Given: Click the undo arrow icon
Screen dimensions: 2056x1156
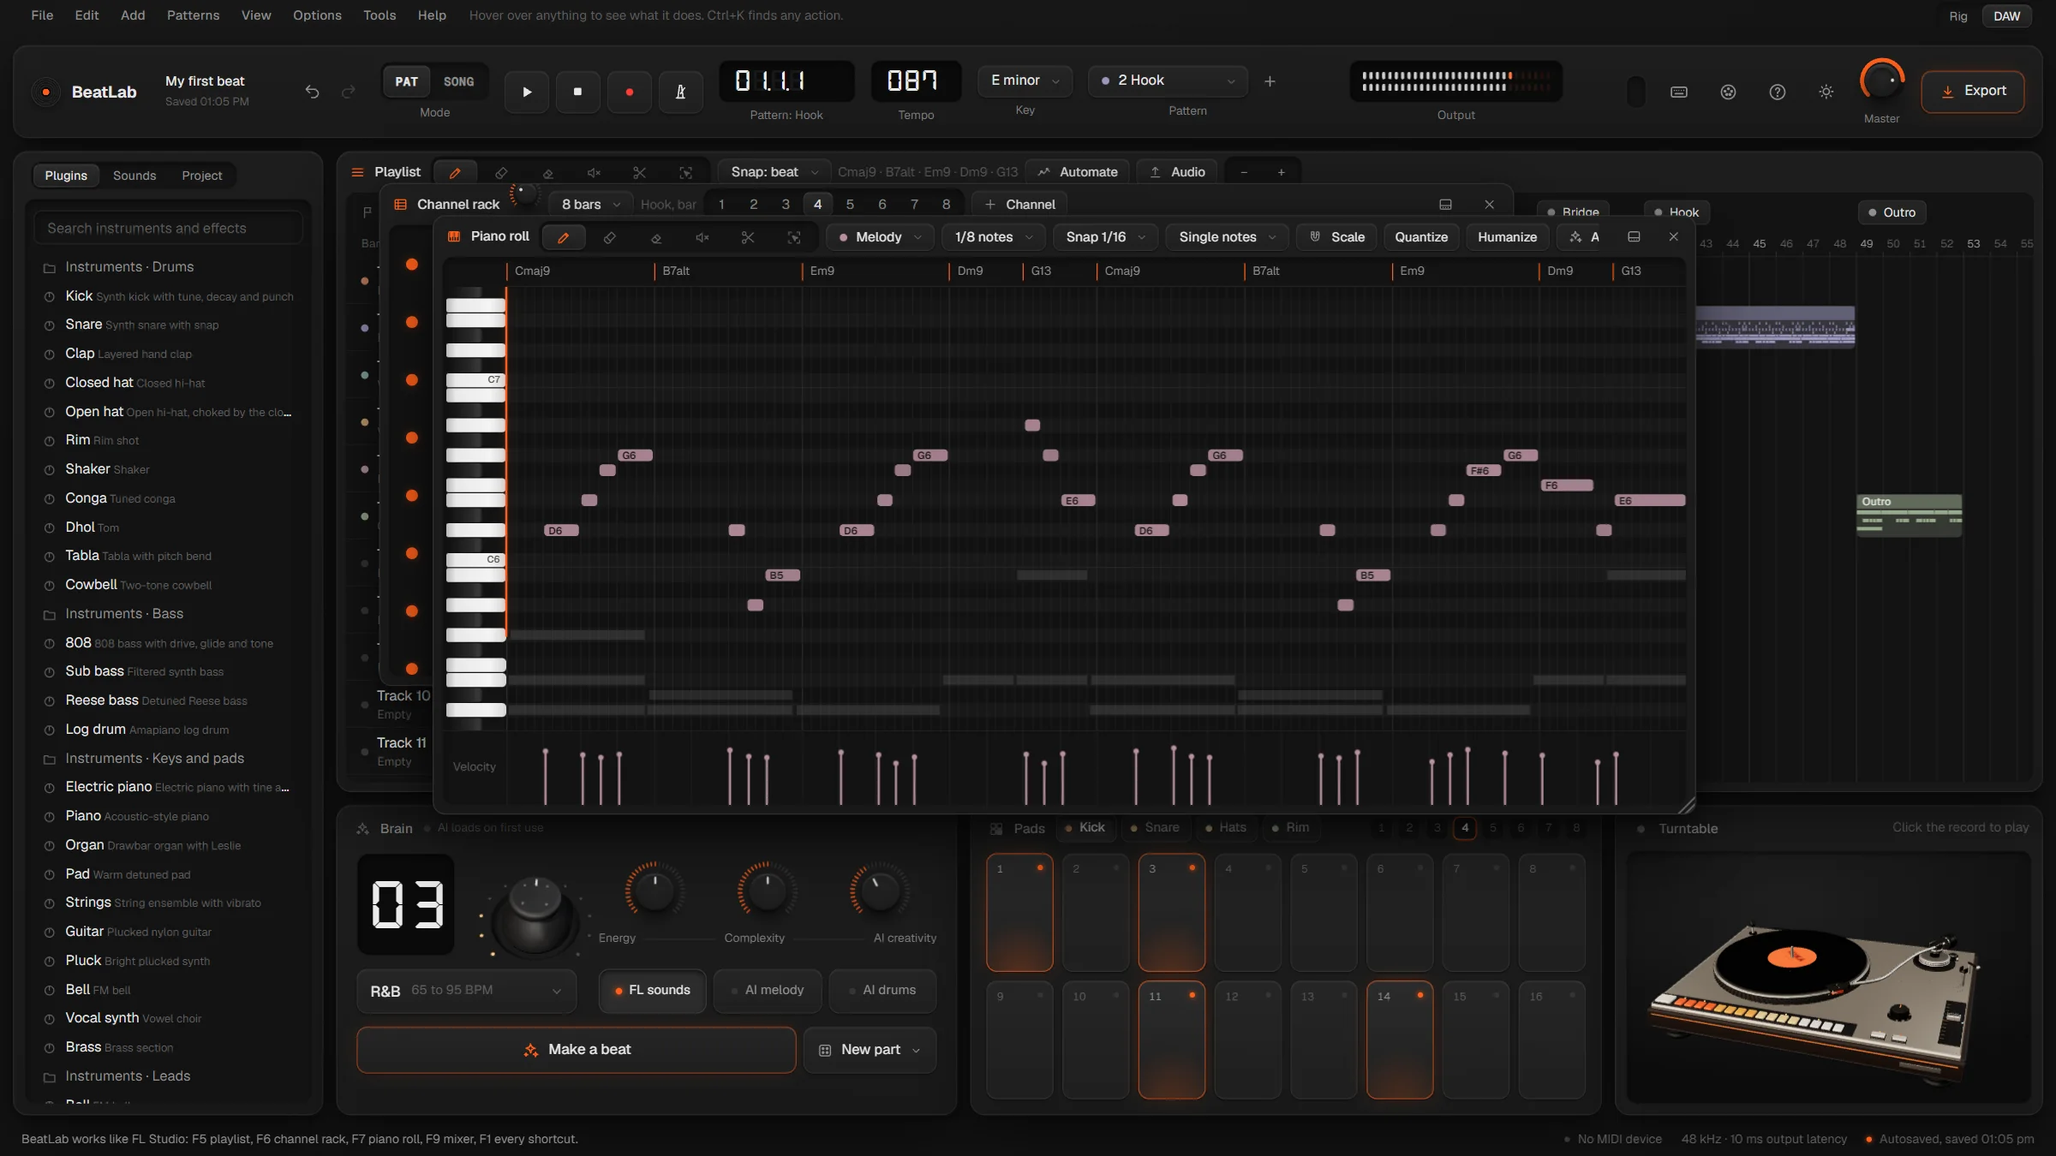Looking at the screenshot, I should pos(312,92).
